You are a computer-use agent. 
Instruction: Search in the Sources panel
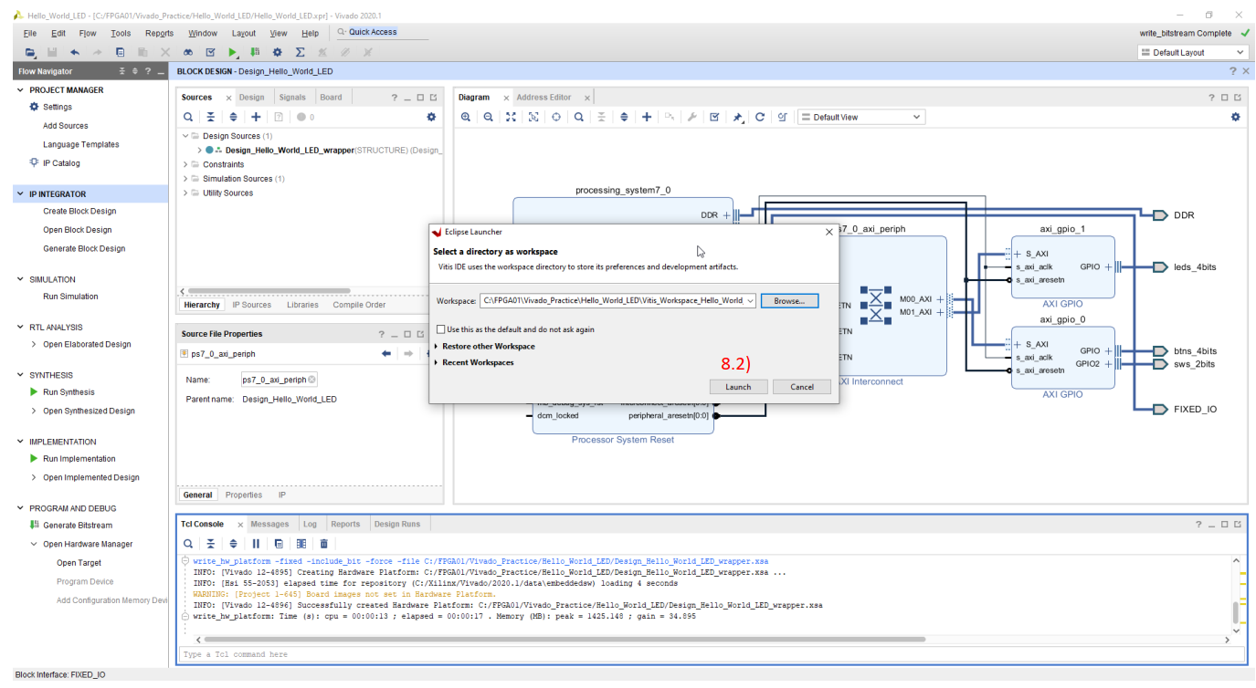click(x=188, y=117)
